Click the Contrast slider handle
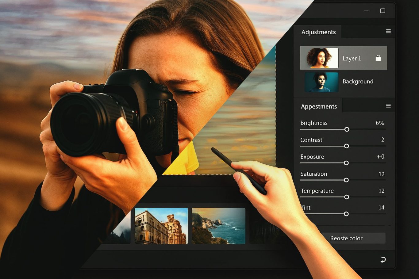 tap(346, 146)
